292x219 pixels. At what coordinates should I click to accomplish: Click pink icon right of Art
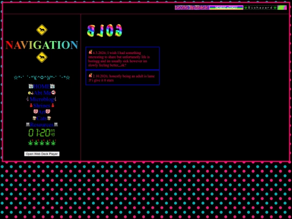(x=48, y=111)
